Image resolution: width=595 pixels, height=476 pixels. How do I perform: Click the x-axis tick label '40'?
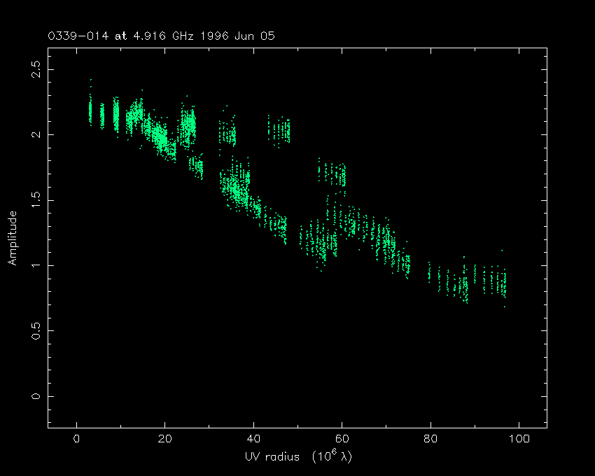tap(253, 440)
